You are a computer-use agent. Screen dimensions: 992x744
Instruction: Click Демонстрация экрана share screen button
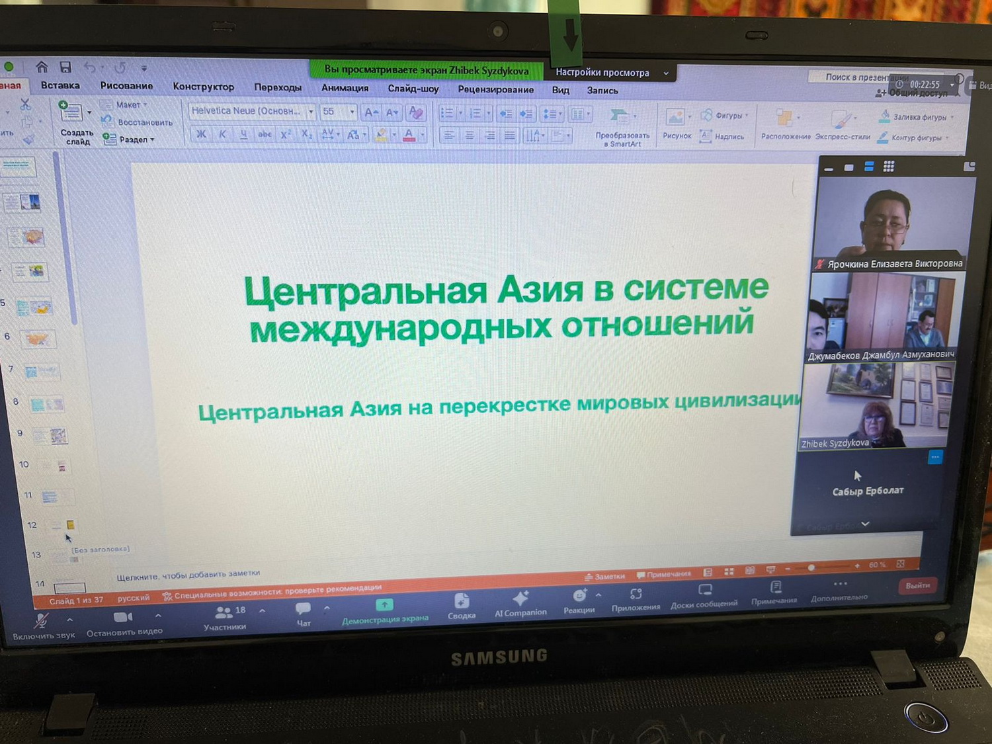[385, 612]
